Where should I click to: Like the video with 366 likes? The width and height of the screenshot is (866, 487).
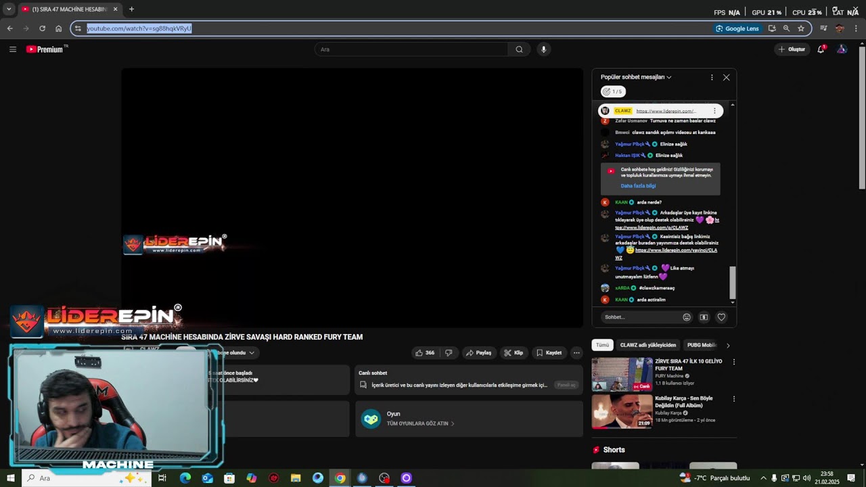424,352
